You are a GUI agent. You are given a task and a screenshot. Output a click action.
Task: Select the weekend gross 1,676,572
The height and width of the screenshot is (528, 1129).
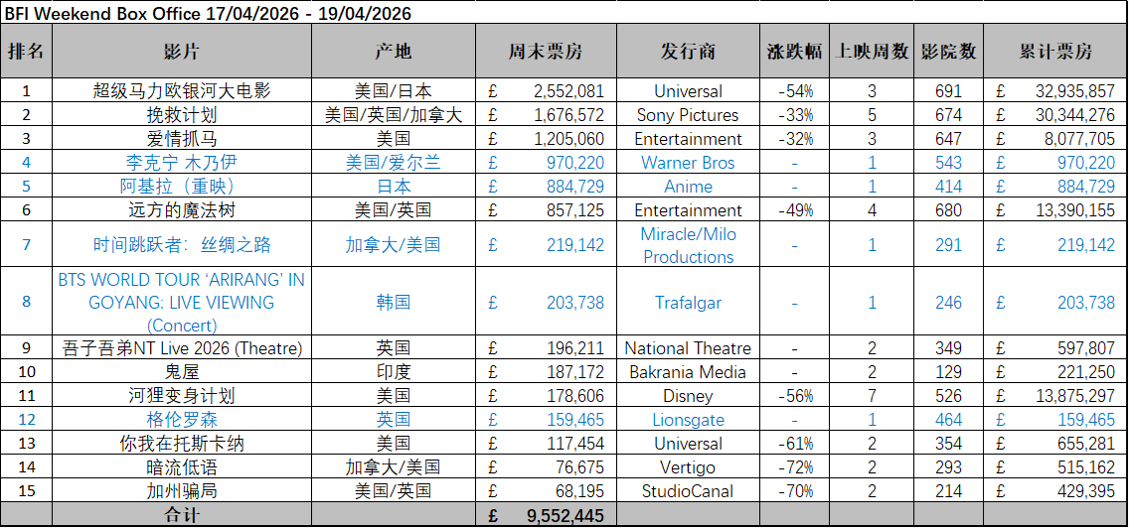click(x=545, y=115)
